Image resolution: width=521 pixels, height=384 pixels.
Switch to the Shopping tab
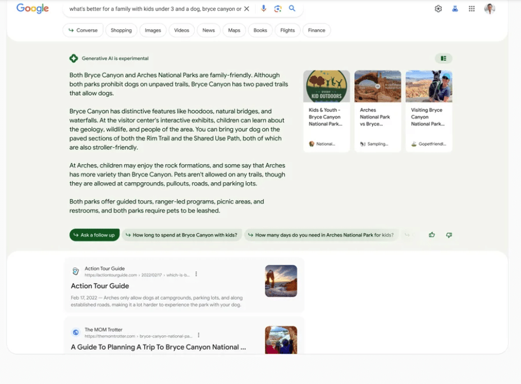coord(121,30)
